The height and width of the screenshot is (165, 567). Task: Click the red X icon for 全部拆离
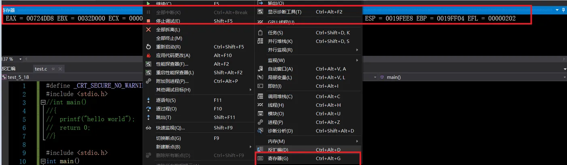(148, 30)
